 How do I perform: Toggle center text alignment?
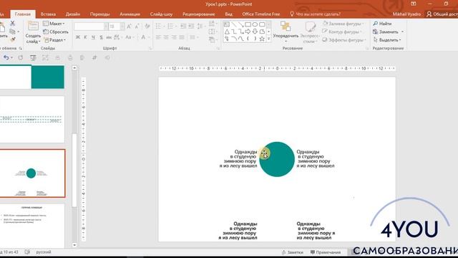tap(166, 37)
